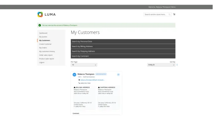Click the email envelope icon
Image resolution: width=214 pixels, height=120 pixels.
tap(79, 80)
